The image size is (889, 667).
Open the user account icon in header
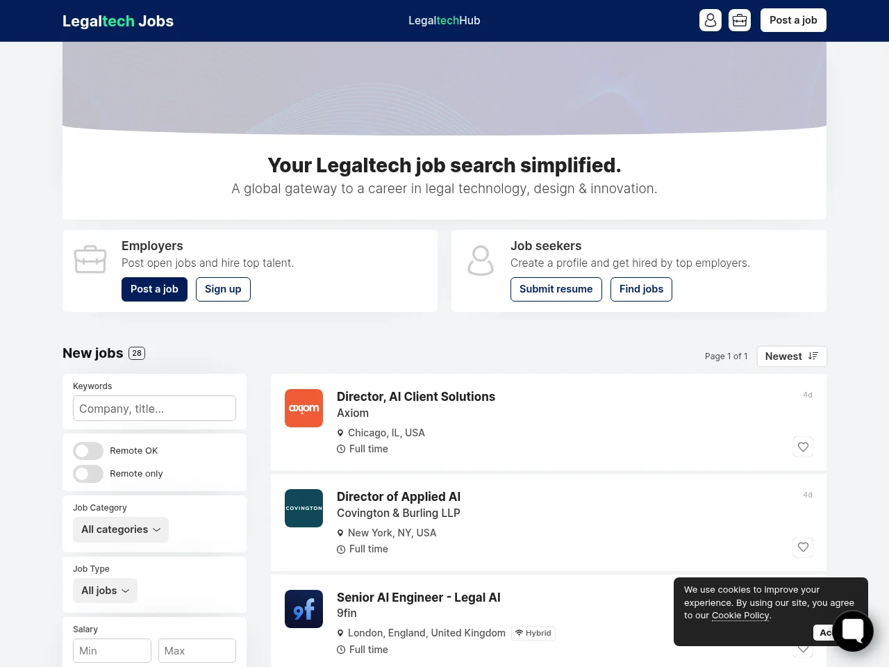click(711, 20)
